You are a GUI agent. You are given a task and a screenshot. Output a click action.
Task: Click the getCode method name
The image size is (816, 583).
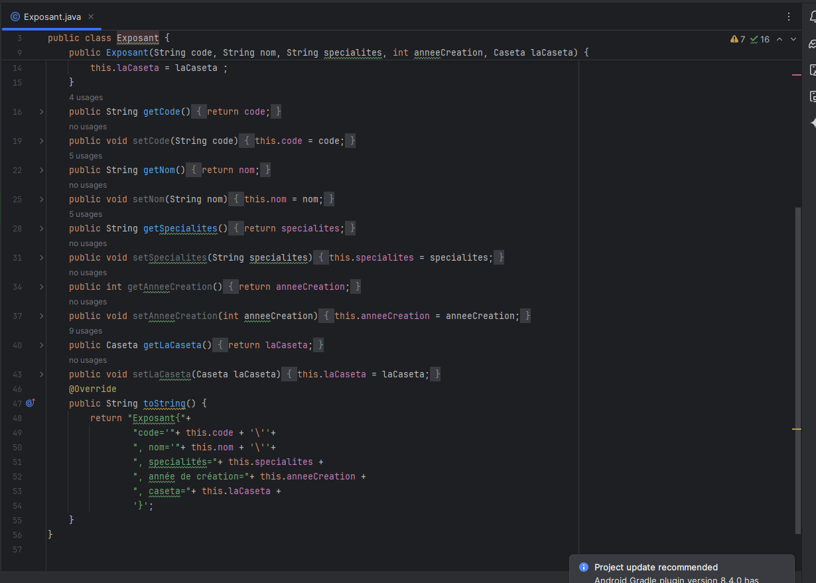(x=162, y=112)
